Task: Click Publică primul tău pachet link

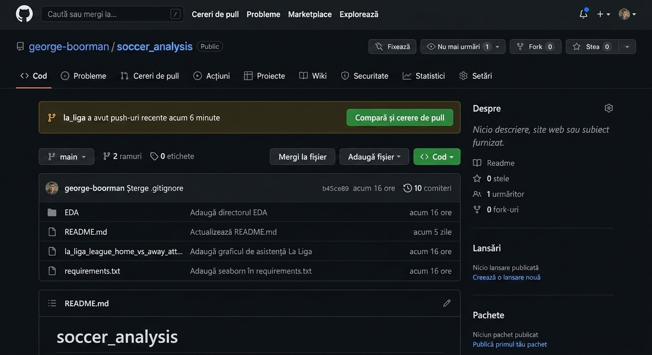Action: point(510,344)
